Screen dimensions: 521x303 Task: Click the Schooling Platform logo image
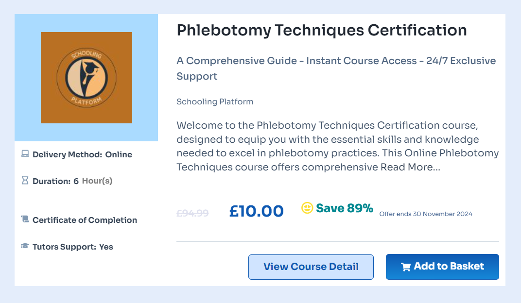click(x=87, y=78)
